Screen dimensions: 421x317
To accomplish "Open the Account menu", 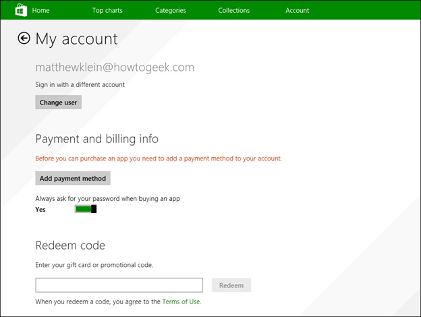I will [298, 11].
